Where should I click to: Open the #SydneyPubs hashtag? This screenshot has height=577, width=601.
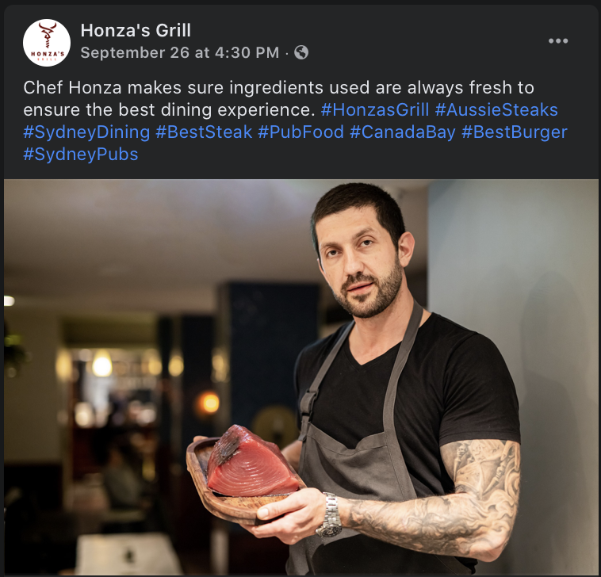tap(81, 155)
